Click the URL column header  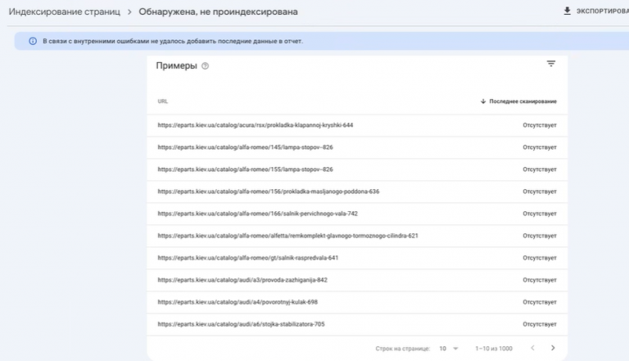click(162, 101)
